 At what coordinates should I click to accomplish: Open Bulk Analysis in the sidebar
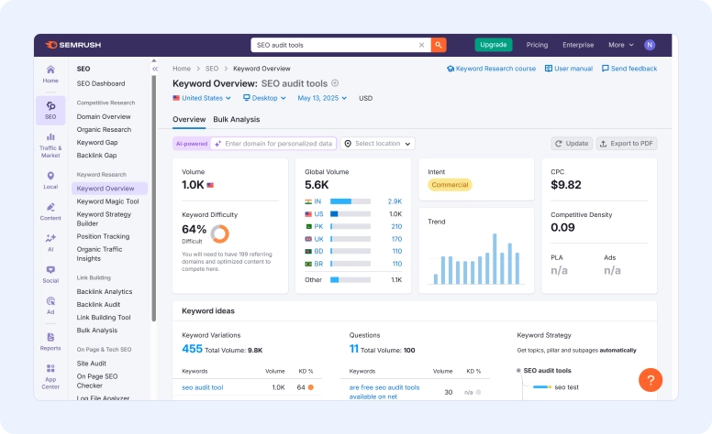97,331
